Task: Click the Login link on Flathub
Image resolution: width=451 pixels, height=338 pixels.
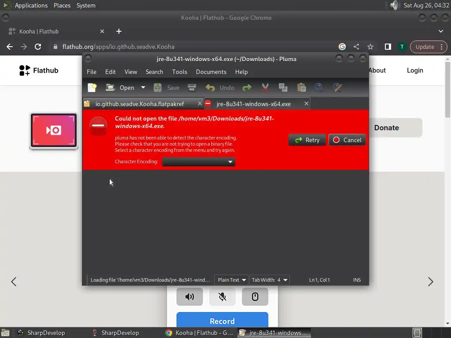Action: point(415,70)
